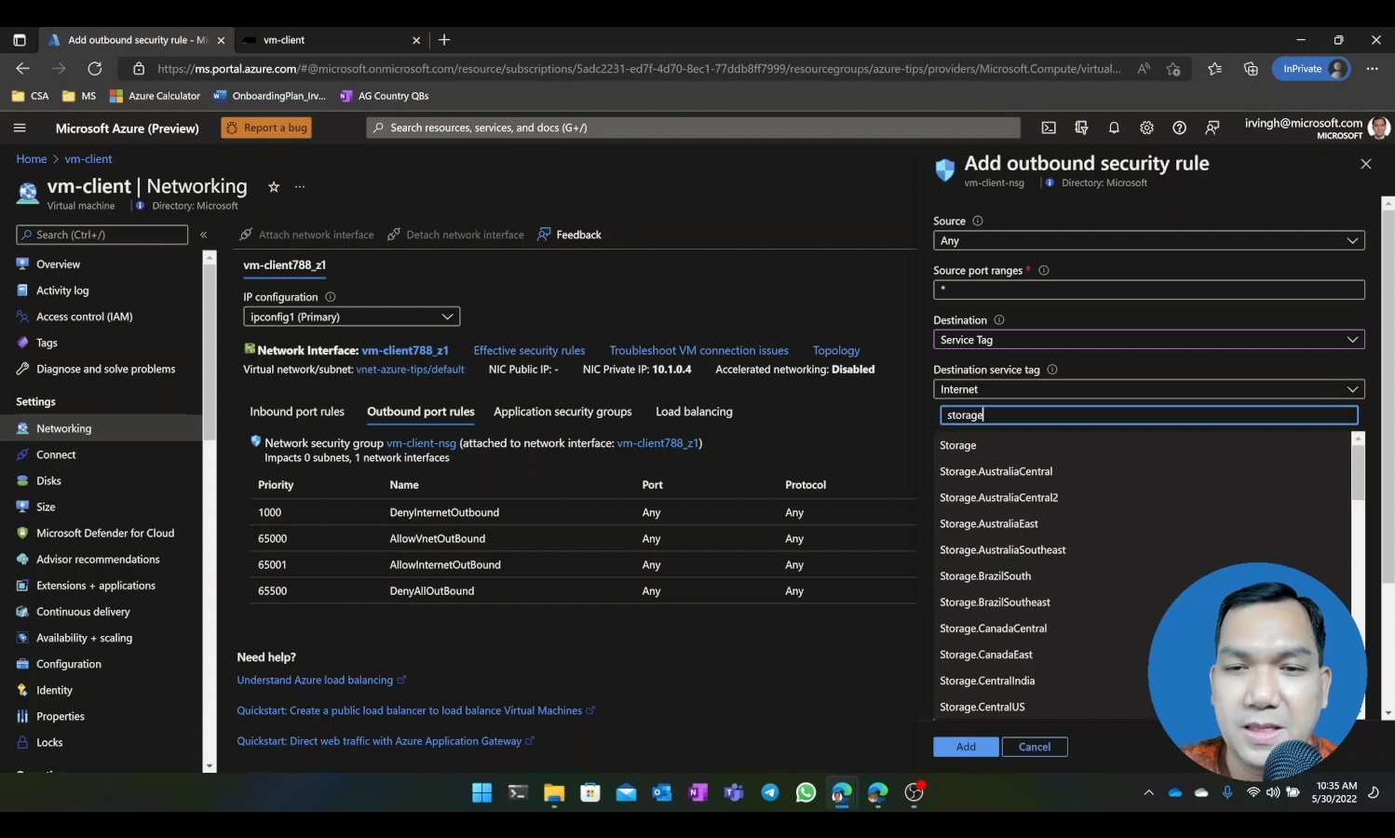Click the Source port ranges field

click(x=1148, y=290)
